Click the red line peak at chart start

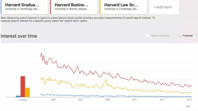pyautogui.click(x=41, y=54)
